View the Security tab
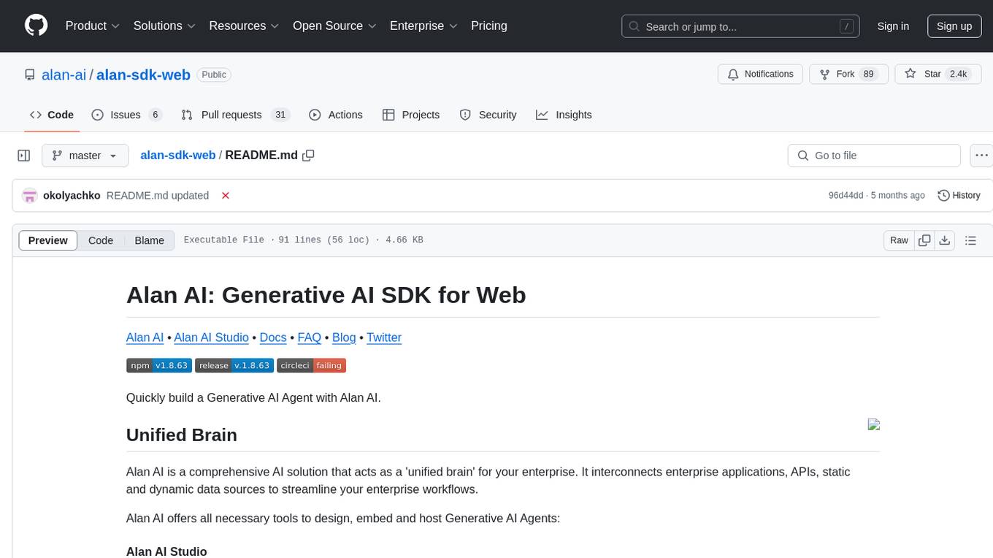The image size is (993, 558). (488, 115)
